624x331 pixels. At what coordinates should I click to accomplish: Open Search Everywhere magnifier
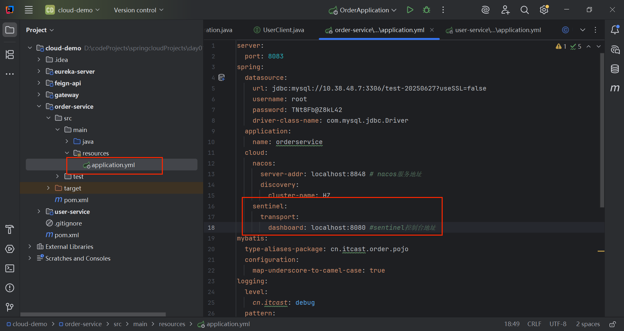tap(524, 10)
